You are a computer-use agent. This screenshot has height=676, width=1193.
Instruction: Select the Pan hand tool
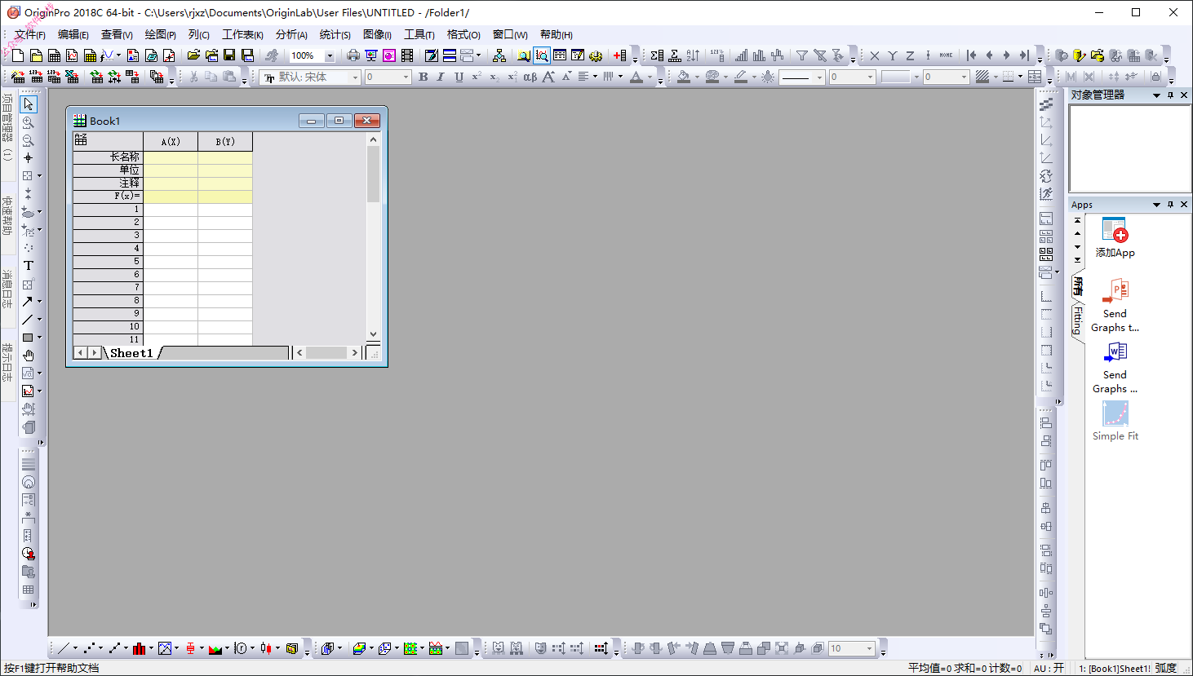coord(29,356)
